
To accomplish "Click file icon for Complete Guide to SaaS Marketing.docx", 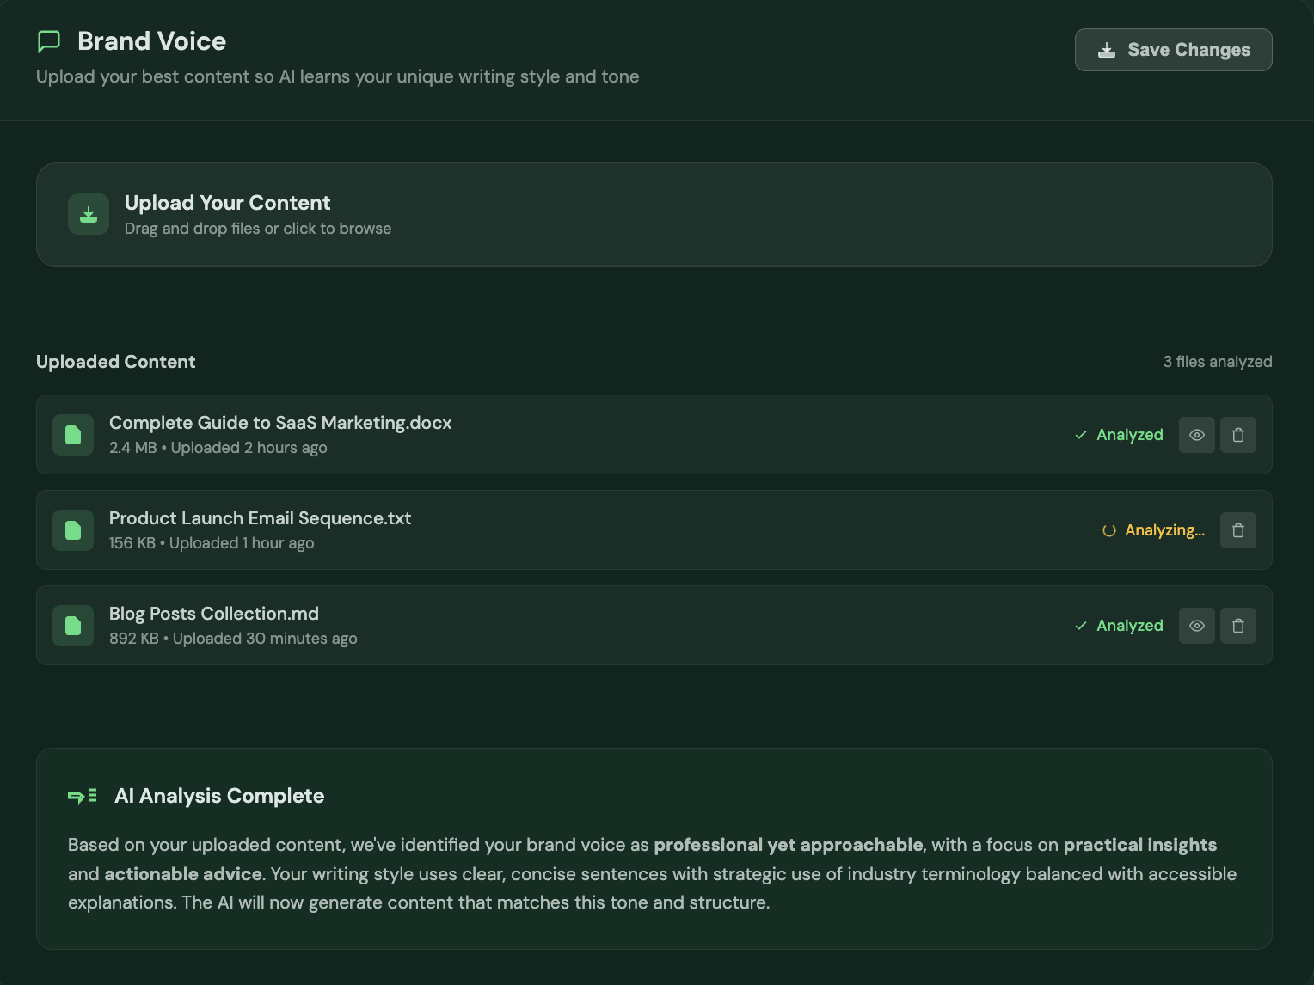I will click(x=73, y=435).
